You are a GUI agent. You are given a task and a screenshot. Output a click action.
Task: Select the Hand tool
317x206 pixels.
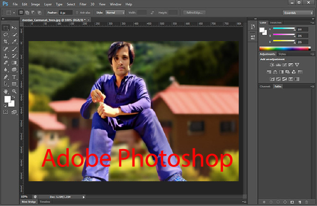5,91
